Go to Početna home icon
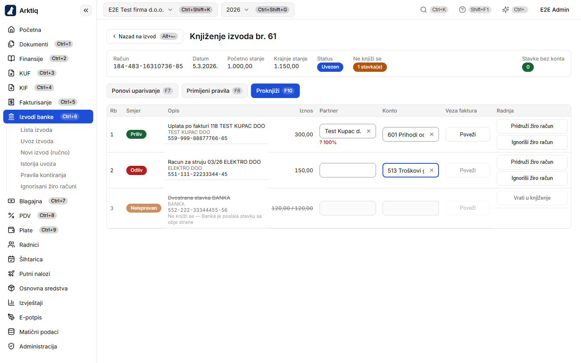 point(11,29)
